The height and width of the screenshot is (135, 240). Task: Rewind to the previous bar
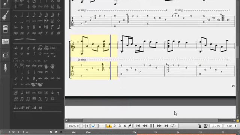click(145, 126)
